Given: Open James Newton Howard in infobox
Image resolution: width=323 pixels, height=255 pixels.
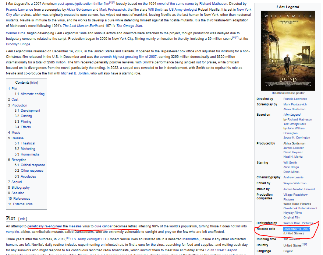Looking at the screenshot, I should [299, 189].
